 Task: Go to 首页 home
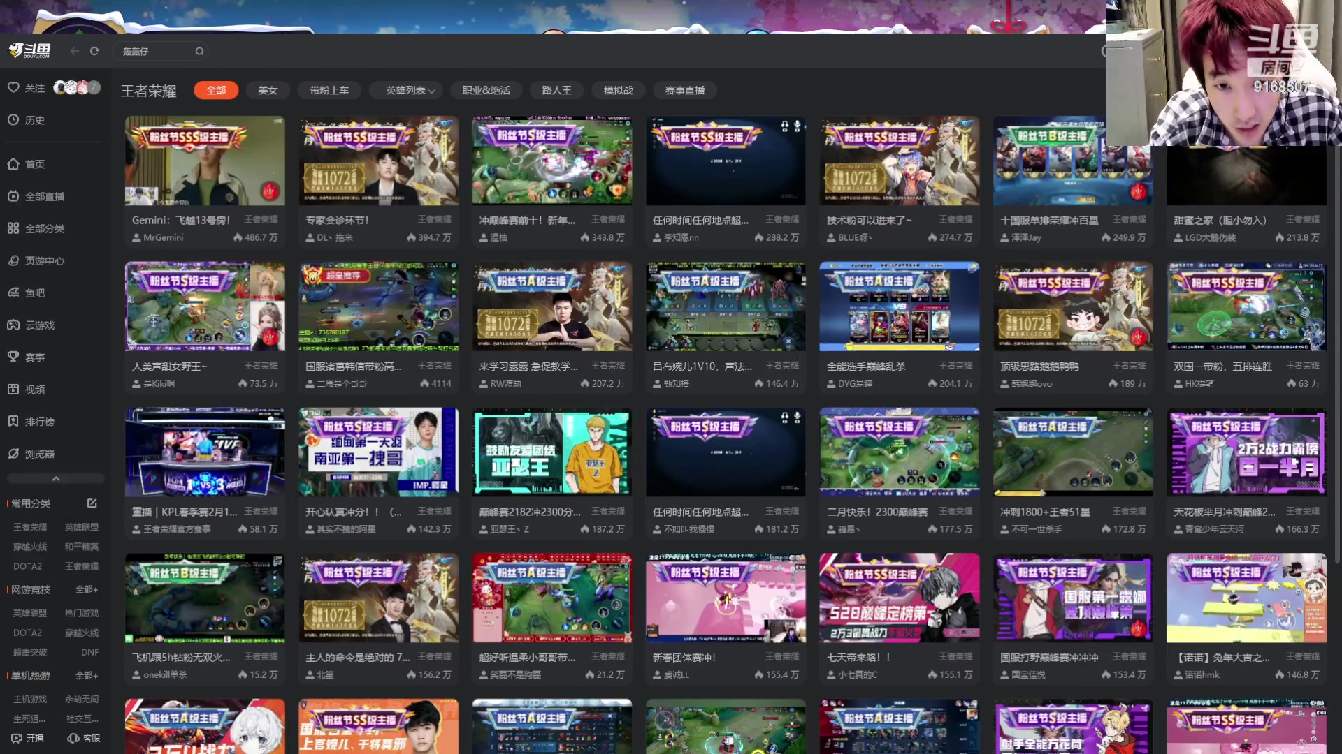[27, 164]
